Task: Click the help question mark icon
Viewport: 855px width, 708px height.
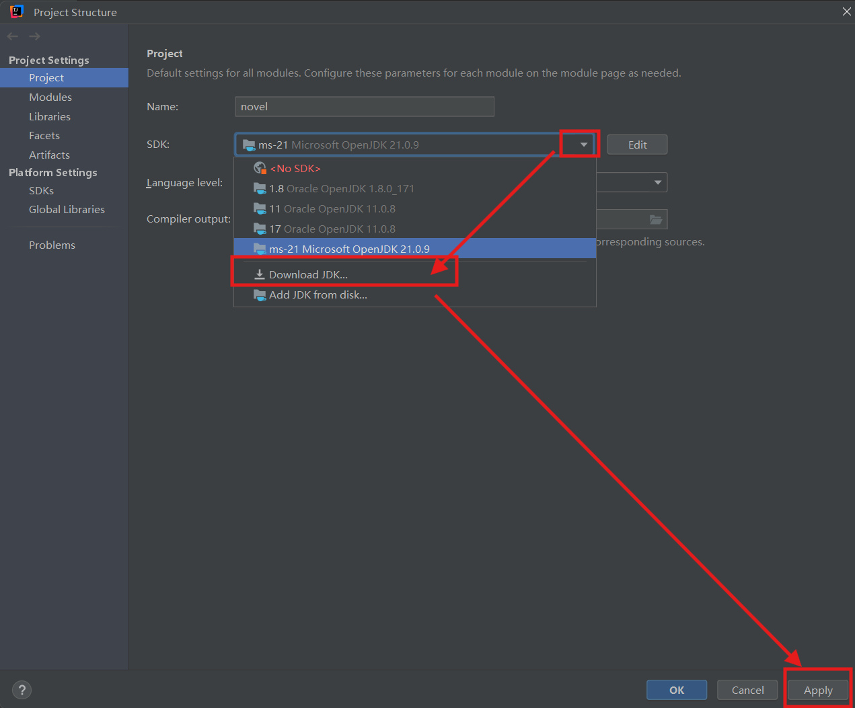Action: pyautogui.click(x=22, y=690)
